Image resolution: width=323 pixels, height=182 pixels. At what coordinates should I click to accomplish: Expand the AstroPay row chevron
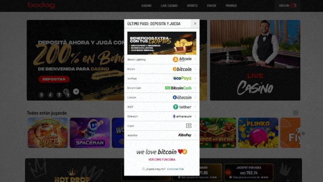coord(195,135)
